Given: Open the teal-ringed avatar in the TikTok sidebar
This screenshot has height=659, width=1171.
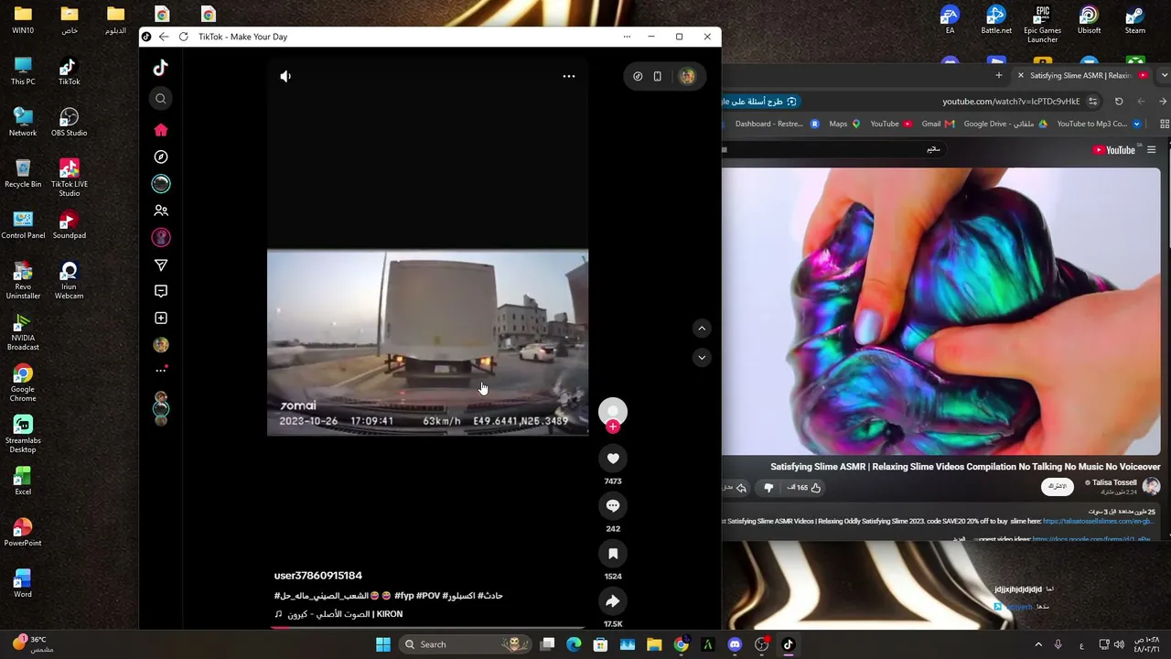Looking at the screenshot, I should [161, 184].
